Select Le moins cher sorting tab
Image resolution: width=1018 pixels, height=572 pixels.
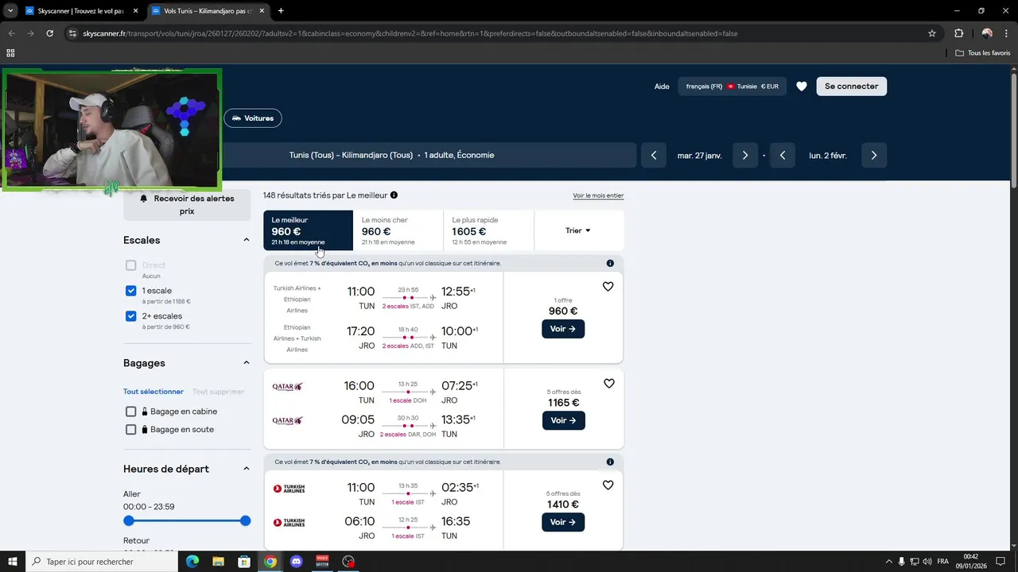398,230
